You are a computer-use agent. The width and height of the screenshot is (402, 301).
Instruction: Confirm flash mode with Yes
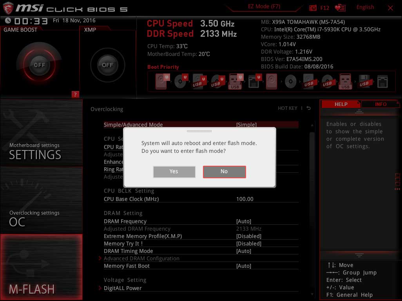(x=174, y=172)
